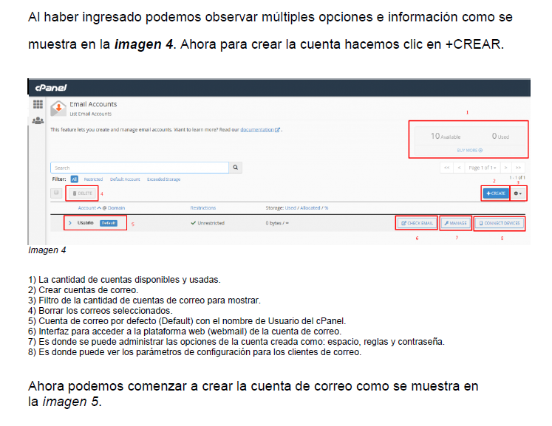
Task: Click inside the Search field
Action: pyautogui.click(x=139, y=168)
